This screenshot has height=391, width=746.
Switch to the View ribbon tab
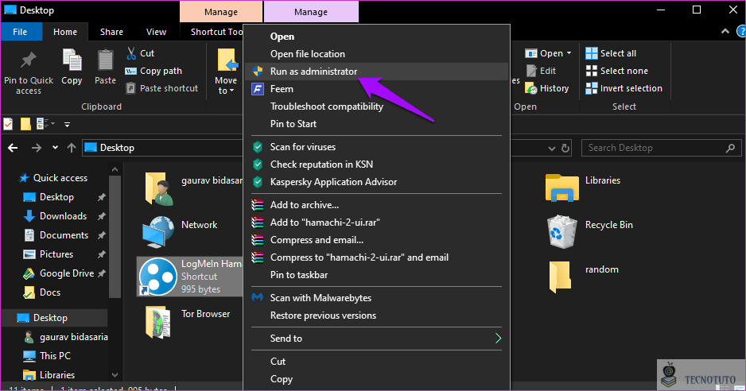pos(156,32)
